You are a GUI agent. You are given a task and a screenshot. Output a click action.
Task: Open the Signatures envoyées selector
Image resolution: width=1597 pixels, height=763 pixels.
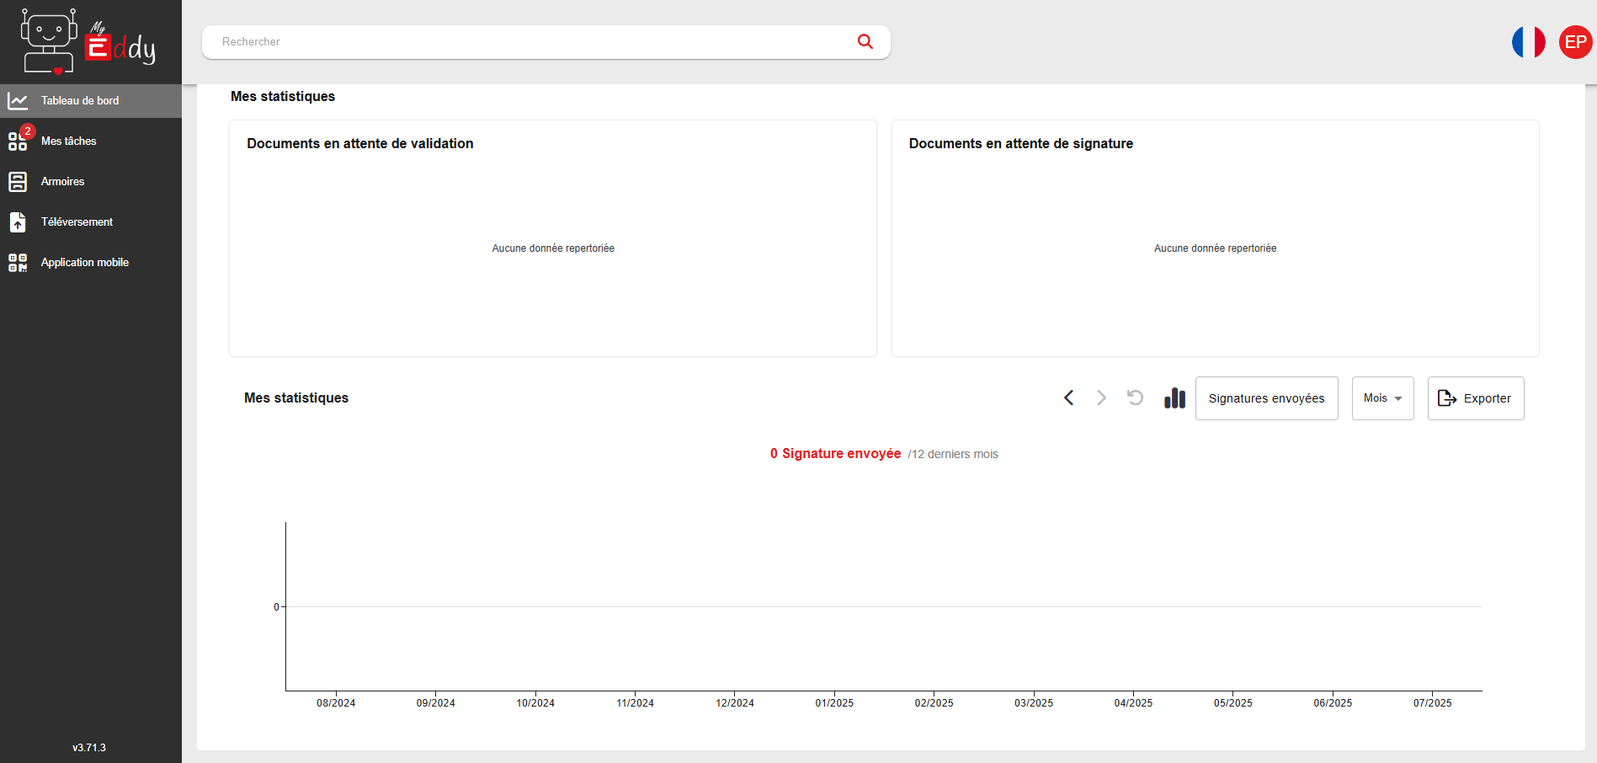click(x=1266, y=398)
